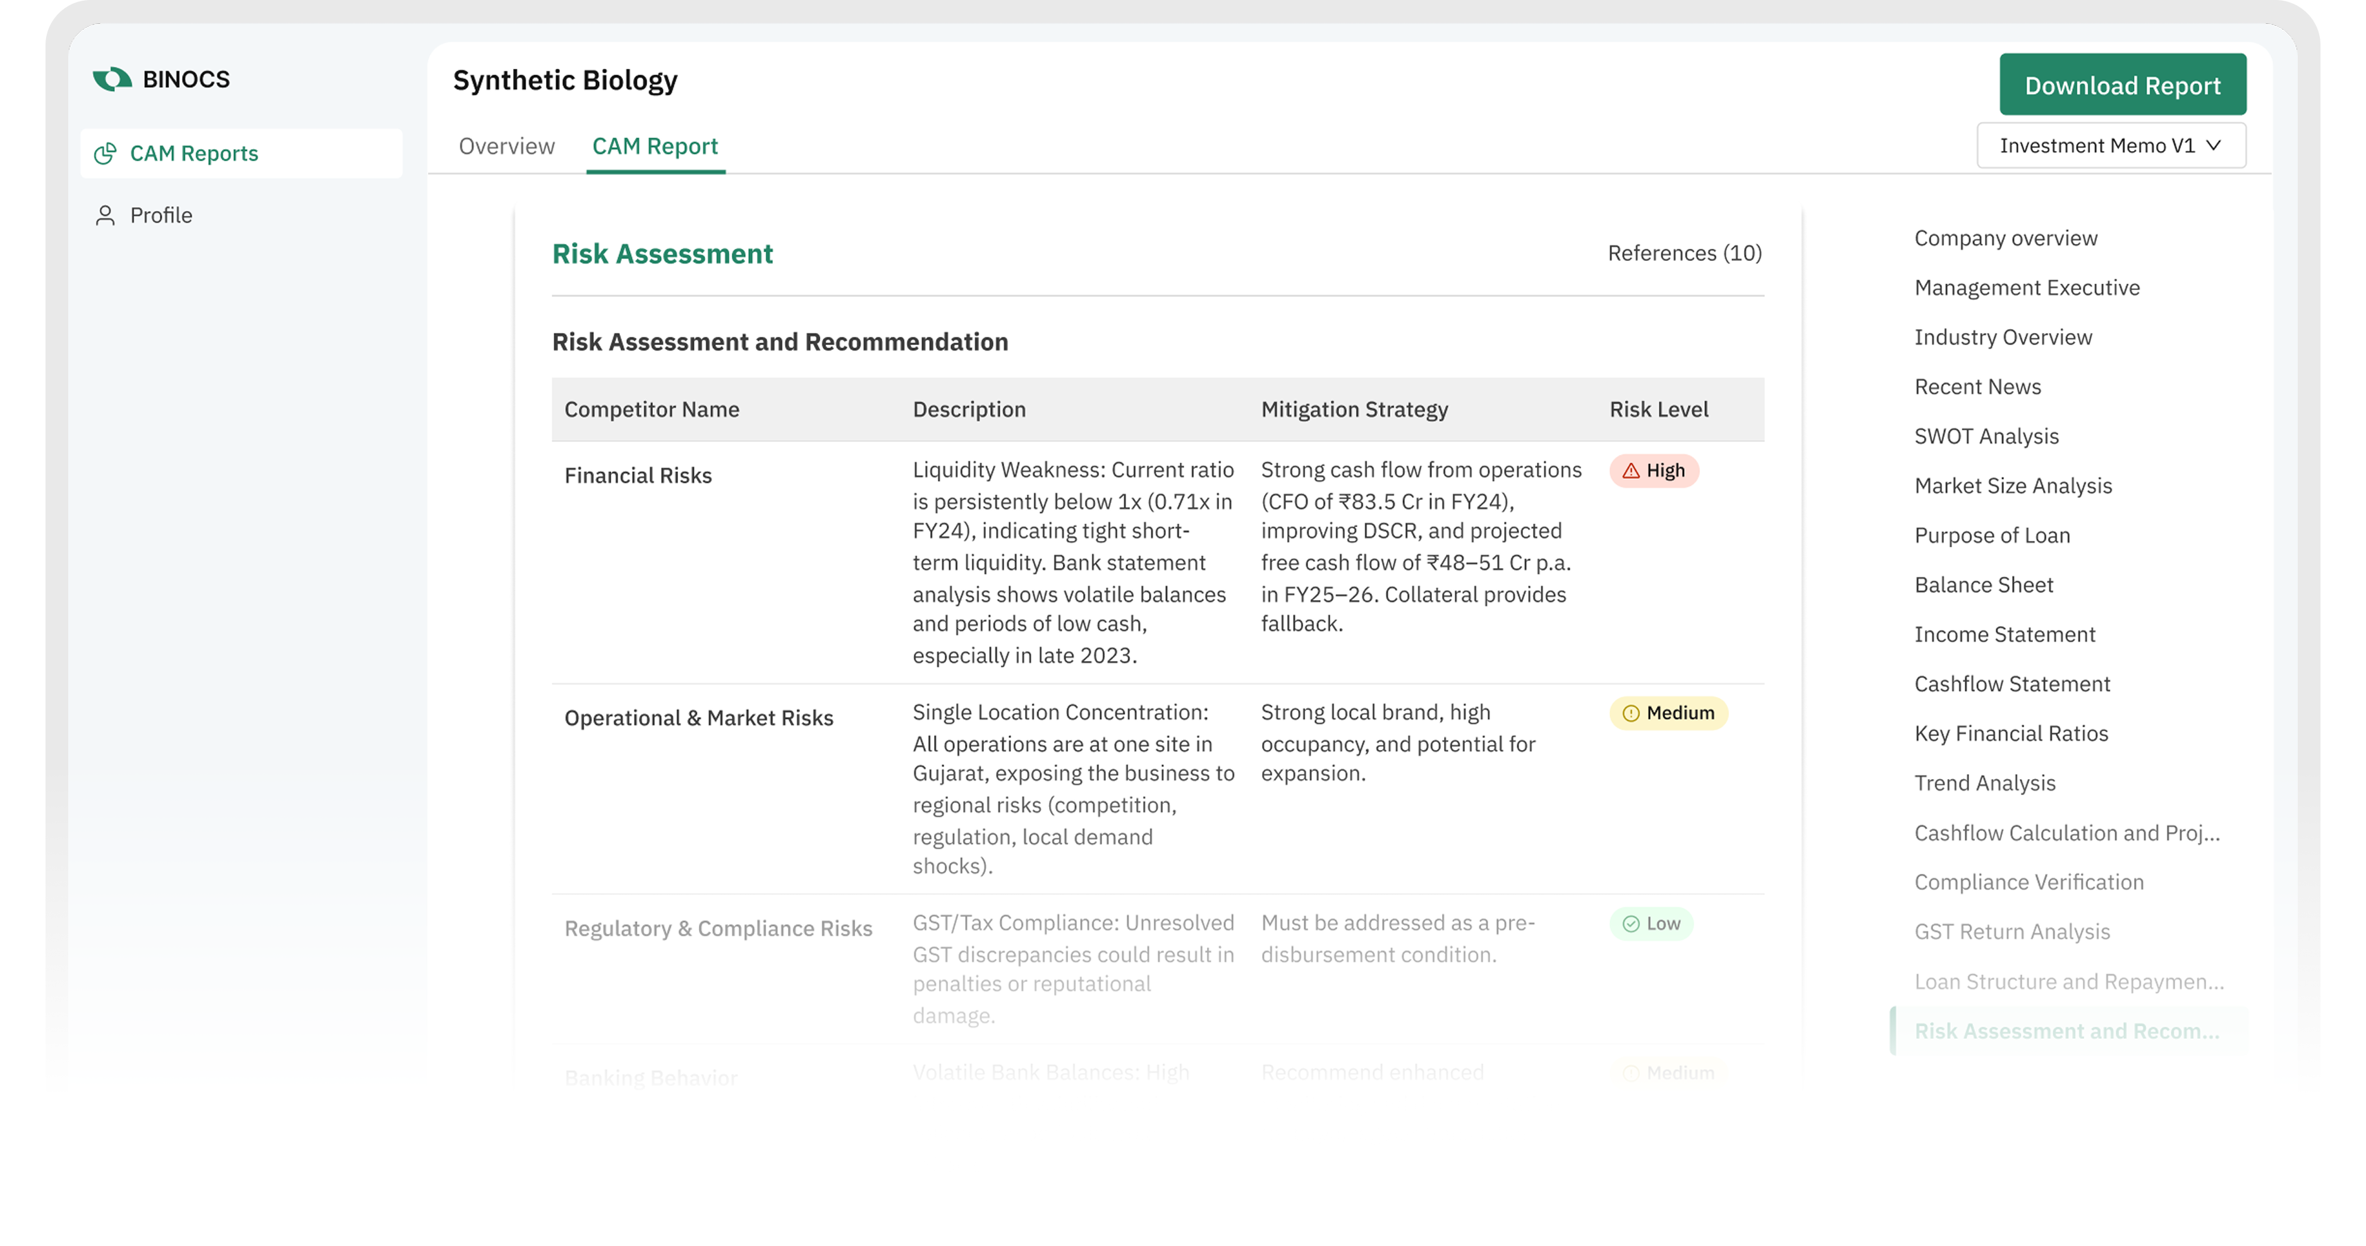
Task: Click the Medium badge in Operational row
Action: tap(1668, 713)
